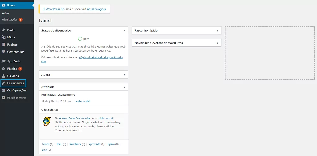Click the Configurações sliders icon

[3, 90]
